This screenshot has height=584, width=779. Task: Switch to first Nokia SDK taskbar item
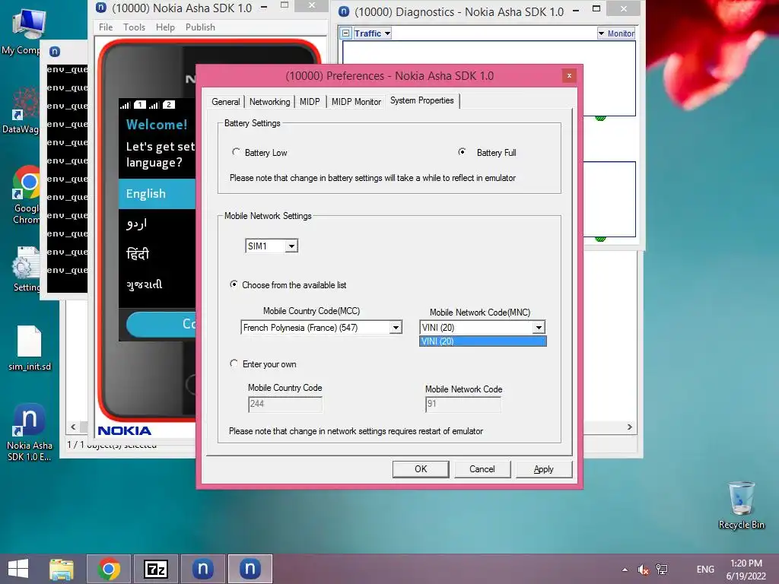[x=202, y=569]
